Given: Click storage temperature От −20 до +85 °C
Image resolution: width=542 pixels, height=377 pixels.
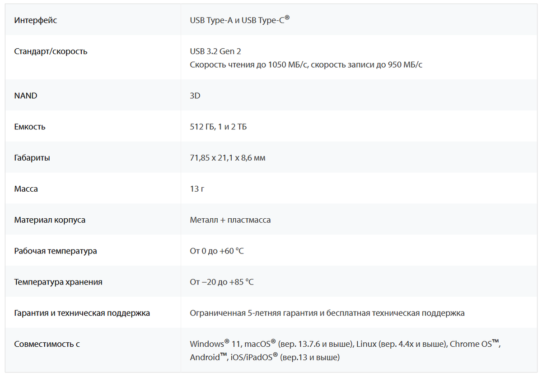Looking at the screenshot, I should coord(222,282).
